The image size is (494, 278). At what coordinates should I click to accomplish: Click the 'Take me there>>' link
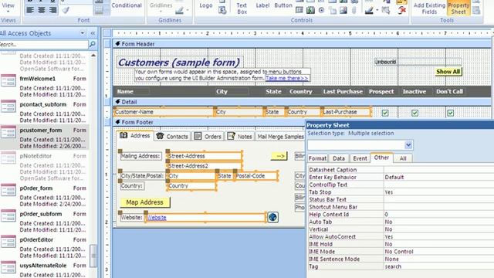[x=286, y=78]
